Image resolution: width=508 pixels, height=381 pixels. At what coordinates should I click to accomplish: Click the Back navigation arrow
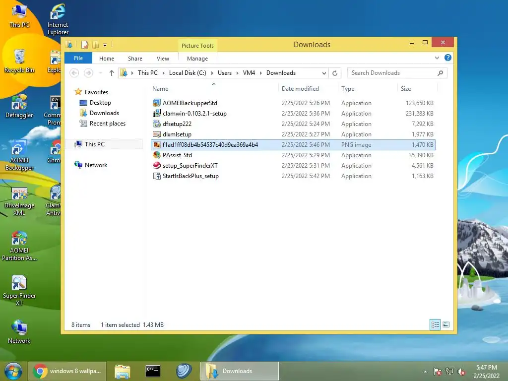pos(74,73)
